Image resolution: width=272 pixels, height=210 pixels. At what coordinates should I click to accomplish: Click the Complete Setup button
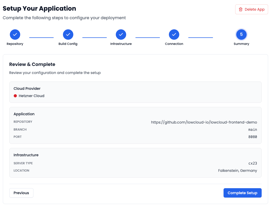tap(242, 193)
